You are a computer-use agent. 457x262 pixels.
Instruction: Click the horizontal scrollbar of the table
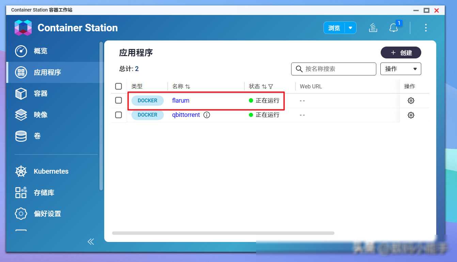point(223,233)
